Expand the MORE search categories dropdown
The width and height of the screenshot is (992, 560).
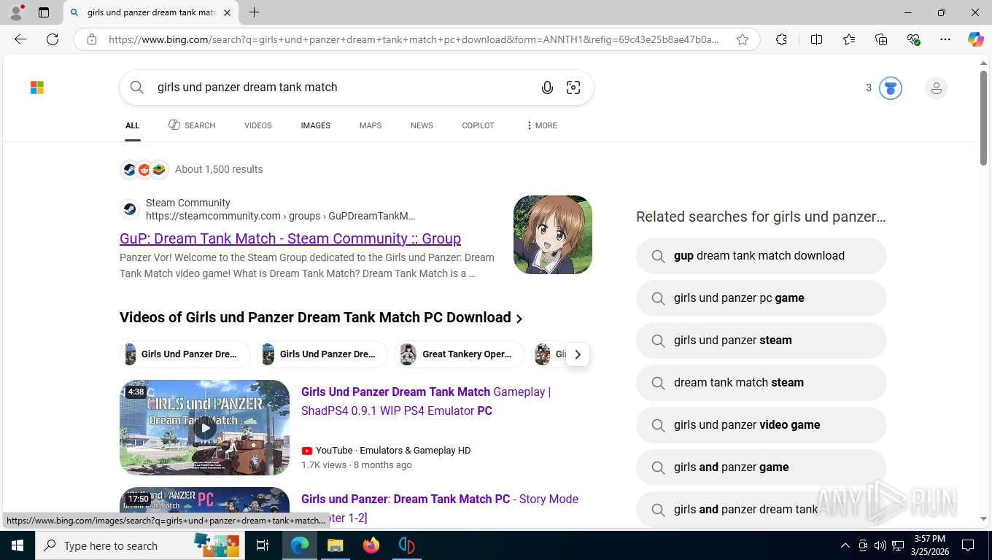point(541,125)
